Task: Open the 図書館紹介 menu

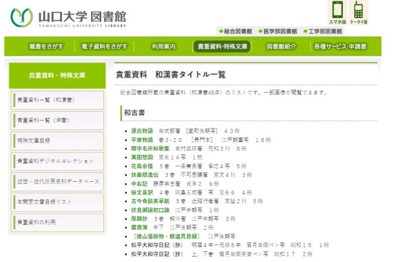Action: tap(281, 46)
